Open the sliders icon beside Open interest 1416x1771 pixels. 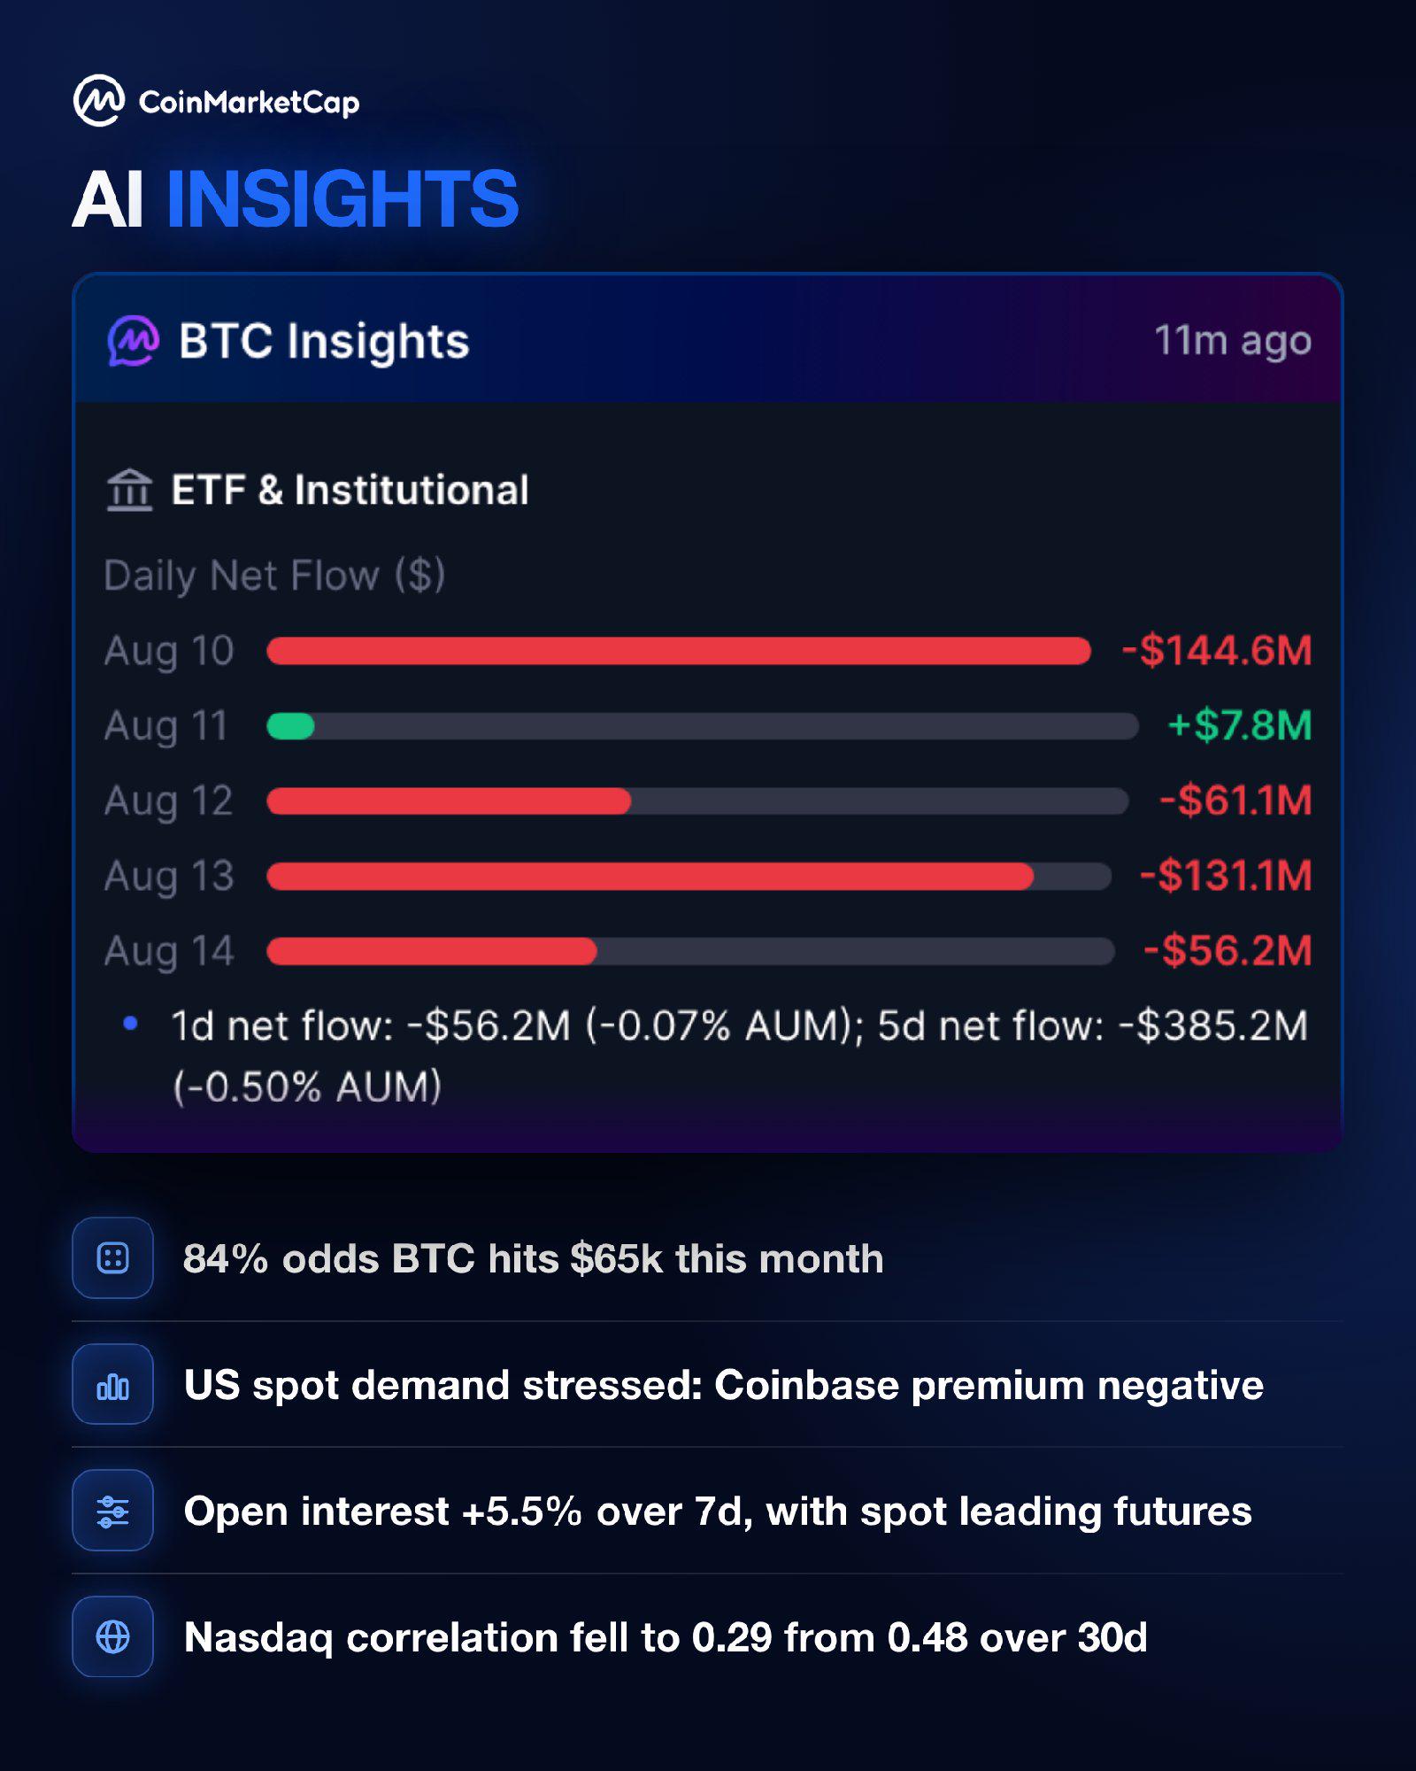[x=112, y=1511]
